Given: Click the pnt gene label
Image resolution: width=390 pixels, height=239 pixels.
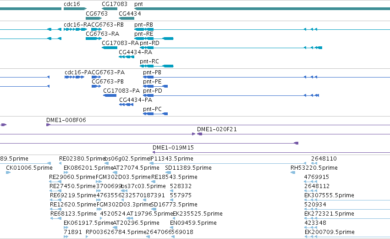Looking at the screenshot, I should pos(138,4).
